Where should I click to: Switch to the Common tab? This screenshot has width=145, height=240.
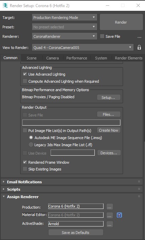[10, 58]
